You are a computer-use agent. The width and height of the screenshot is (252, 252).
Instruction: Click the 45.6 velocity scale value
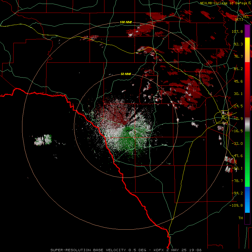pos(238,81)
